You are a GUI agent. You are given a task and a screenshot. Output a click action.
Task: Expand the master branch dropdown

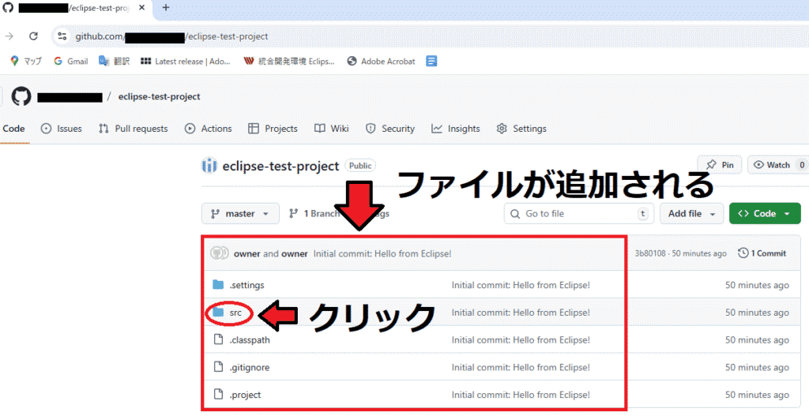[240, 214]
